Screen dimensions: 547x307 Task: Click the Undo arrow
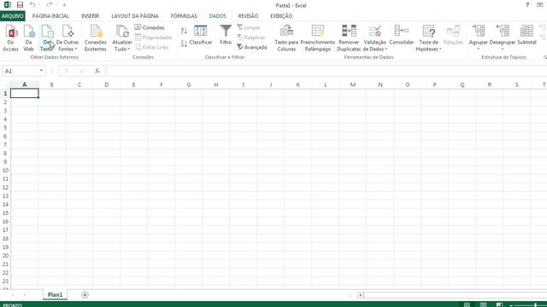[x=32, y=5]
